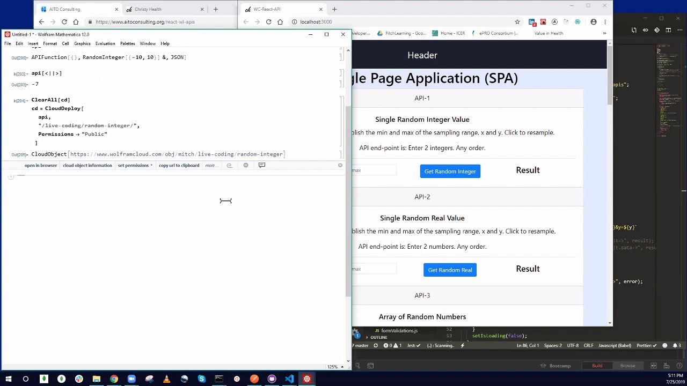This screenshot has height=386, width=687.
Task: Open the ePRO Consortium bookmark
Action: pos(494,33)
